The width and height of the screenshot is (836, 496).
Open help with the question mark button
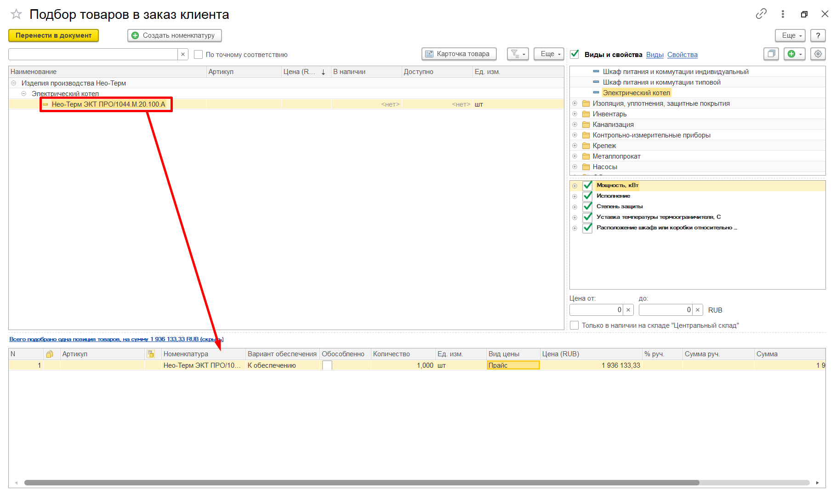(x=818, y=35)
